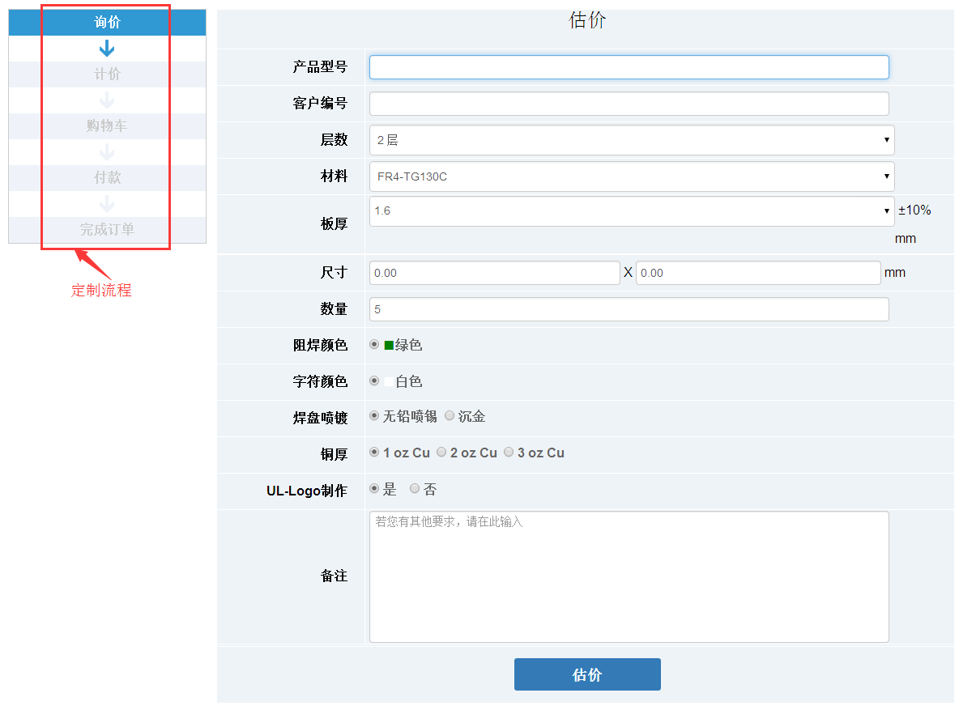Expand the 材料 dropdown showing FR4-TG130C
This screenshot has width=959, height=710.
(x=630, y=176)
